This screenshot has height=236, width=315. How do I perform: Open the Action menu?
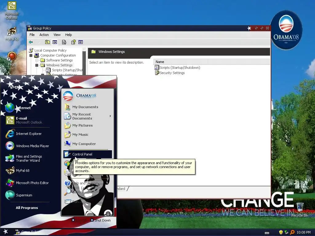tap(44, 35)
